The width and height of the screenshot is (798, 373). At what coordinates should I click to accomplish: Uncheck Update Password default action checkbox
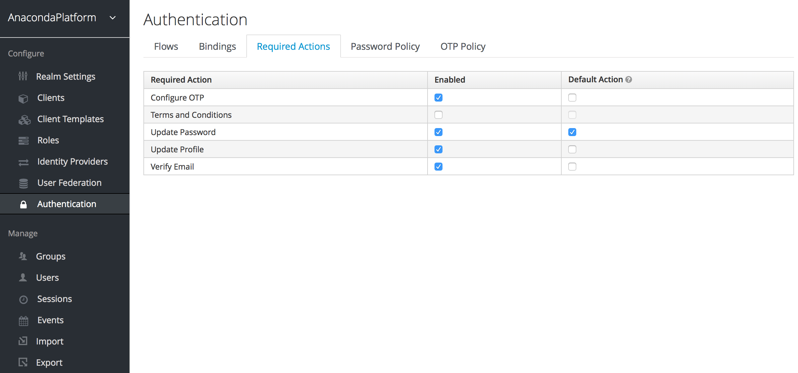click(572, 132)
